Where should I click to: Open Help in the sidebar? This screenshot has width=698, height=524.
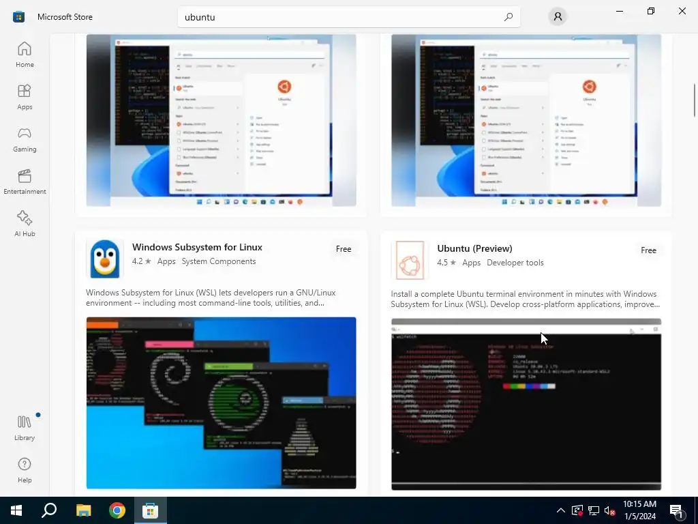(x=25, y=471)
